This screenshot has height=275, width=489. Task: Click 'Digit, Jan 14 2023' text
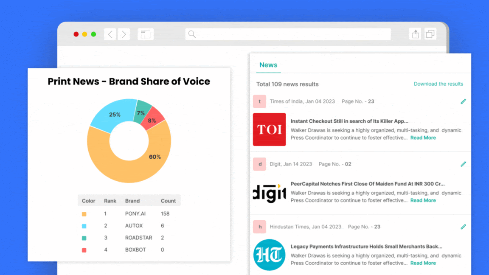(x=291, y=164)
